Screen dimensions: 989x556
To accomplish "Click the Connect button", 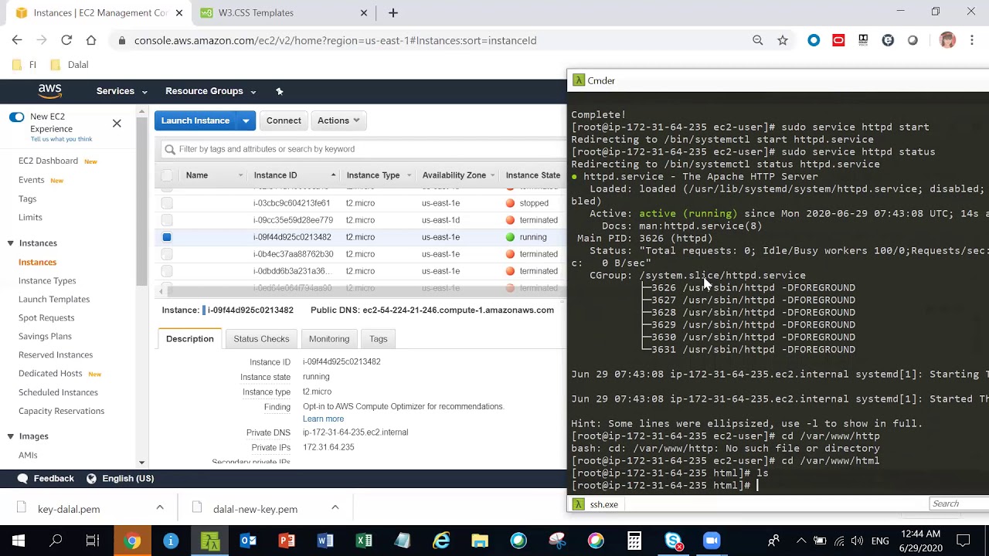I will pos(284,120).
